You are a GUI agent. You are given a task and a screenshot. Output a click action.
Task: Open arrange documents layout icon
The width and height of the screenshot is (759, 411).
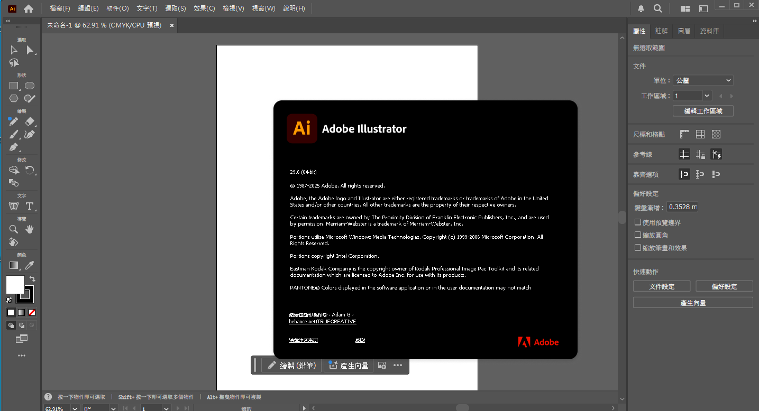coord(685,8)
